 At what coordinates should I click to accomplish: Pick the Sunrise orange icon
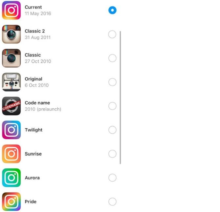[11, 154]
